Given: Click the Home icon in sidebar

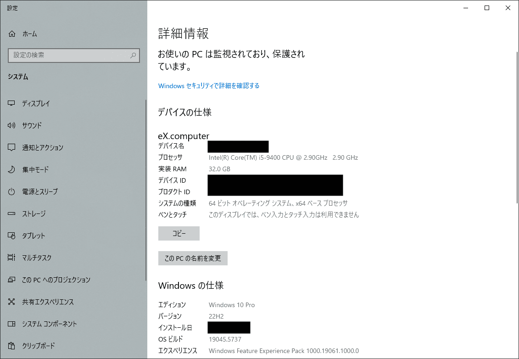Looking at the screenshot, I should point(12,34).
